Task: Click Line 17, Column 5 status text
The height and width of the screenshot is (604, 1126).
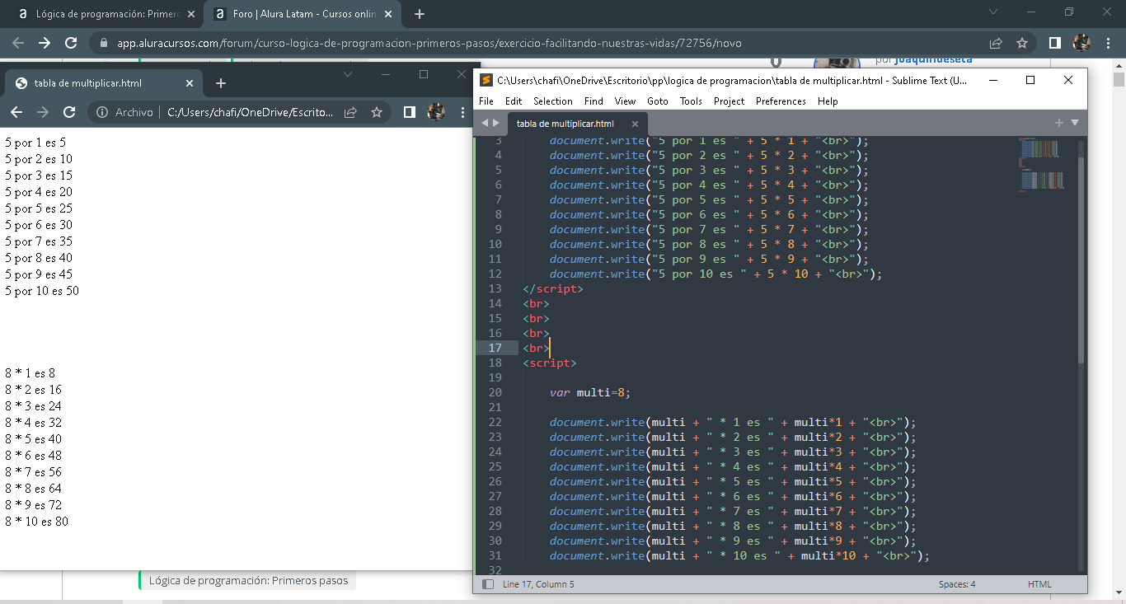Action: click(538, 584)
